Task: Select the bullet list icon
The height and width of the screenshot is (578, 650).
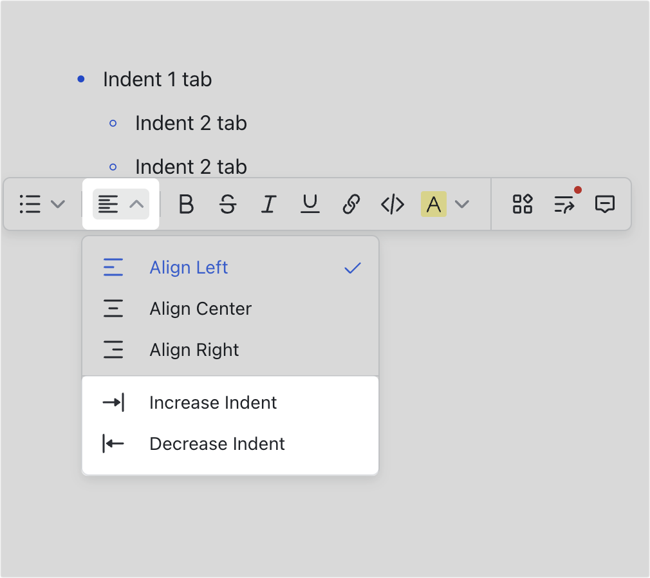Action: coord(30,204)
